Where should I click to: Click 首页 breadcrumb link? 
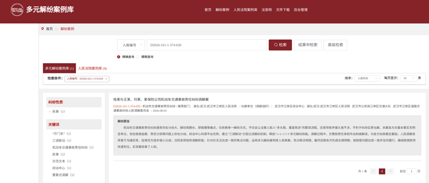[x=49, y=29]
